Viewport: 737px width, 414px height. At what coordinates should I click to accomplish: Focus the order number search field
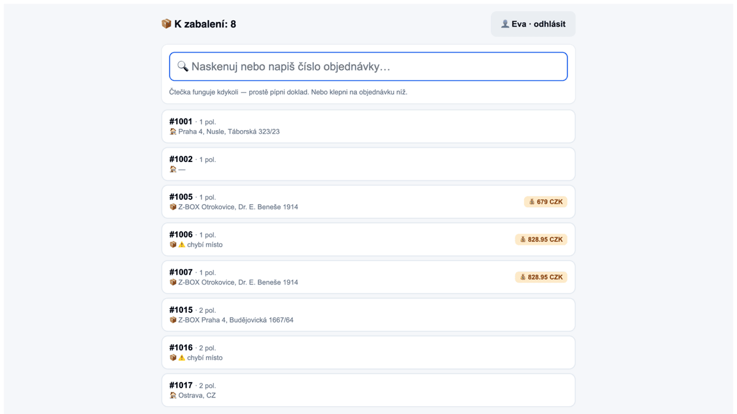(368, 66)
